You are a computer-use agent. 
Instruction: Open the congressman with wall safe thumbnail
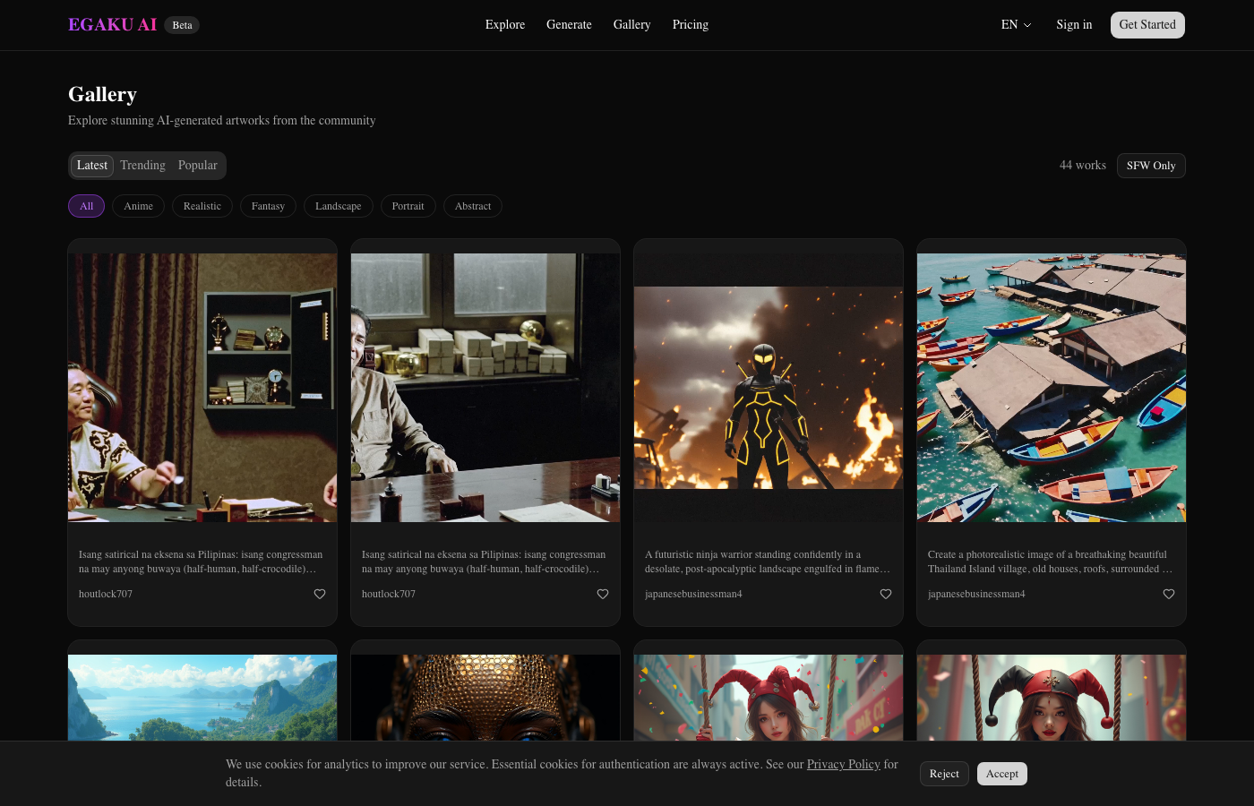[202, 388]
